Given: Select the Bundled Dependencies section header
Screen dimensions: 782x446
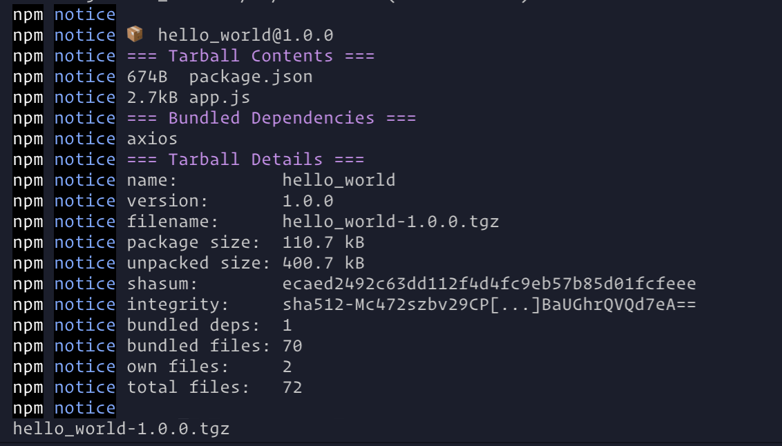Looking at the screenshot, I should pos(271,118).
